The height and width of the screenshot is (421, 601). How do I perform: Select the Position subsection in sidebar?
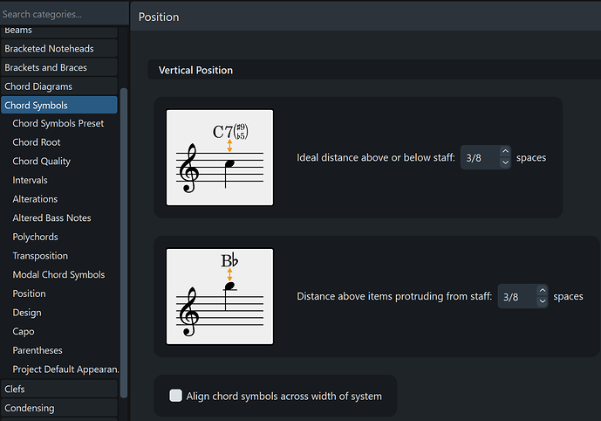(x=30, y=293)
